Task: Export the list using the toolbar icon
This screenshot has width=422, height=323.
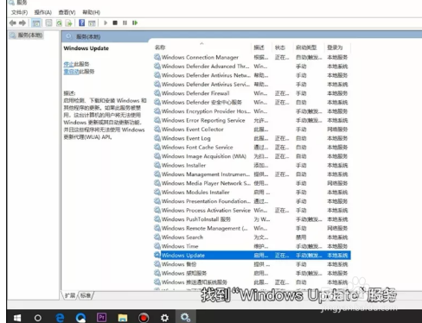Action: pos(68,22)
